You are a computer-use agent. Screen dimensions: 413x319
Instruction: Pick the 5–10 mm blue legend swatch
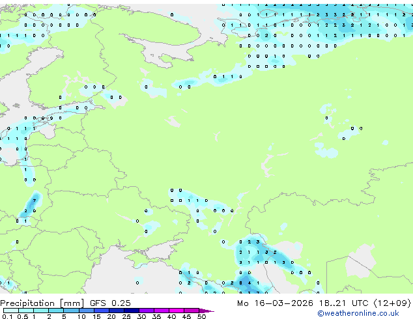click(x=71, y=311)
